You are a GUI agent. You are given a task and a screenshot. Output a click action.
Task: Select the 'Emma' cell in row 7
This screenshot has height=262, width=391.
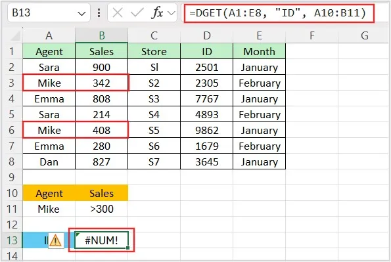tap(49, 146)
